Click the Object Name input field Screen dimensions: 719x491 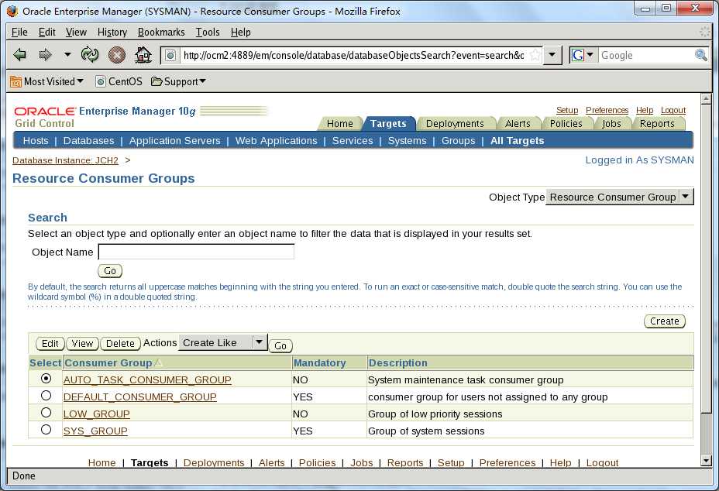pos(196,252)
